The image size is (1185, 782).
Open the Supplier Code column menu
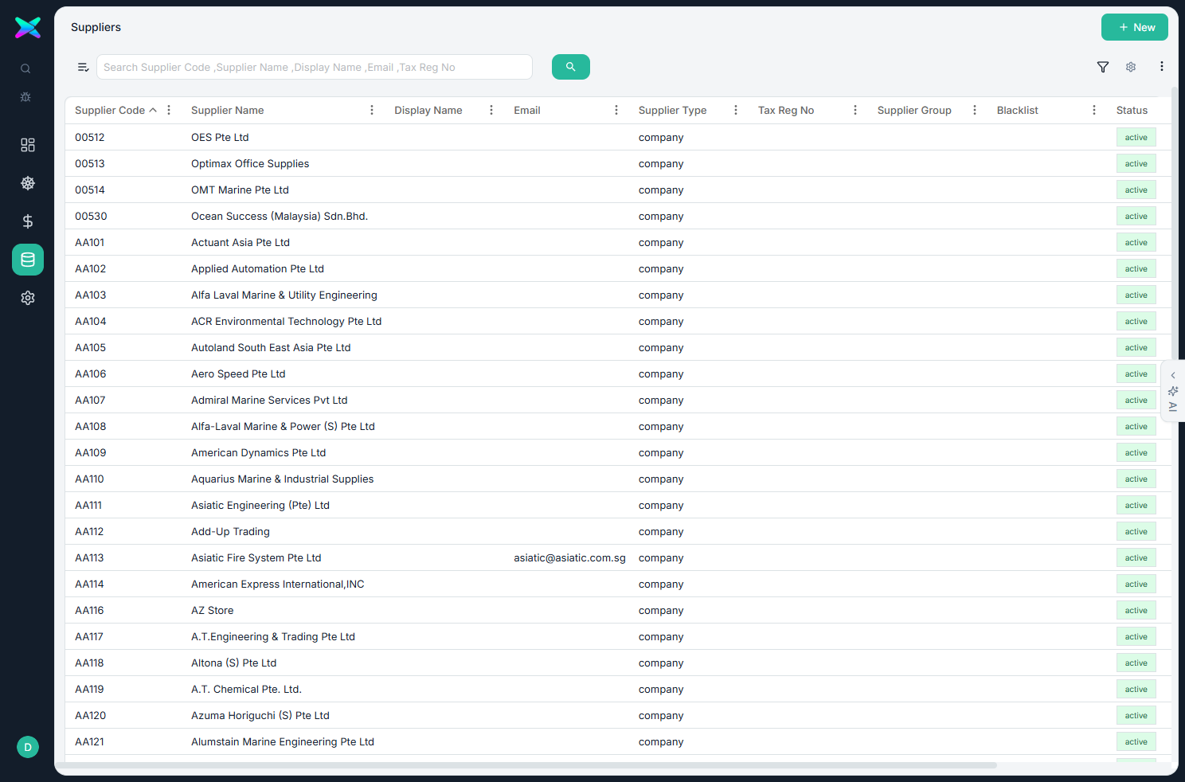[169, 110]
